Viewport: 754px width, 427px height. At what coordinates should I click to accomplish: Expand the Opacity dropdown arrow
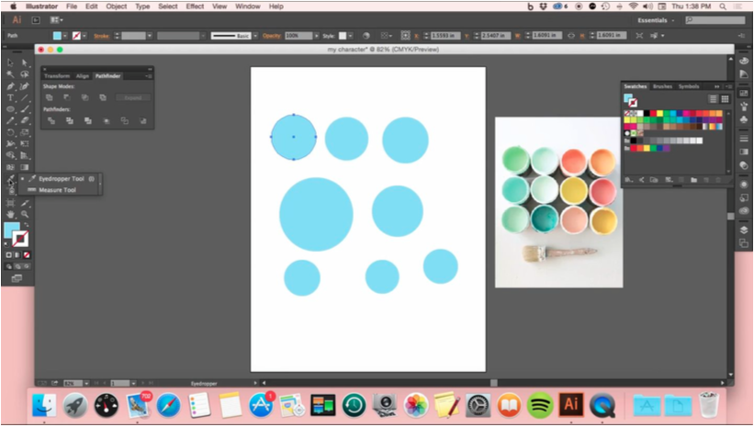click(319, 36)
